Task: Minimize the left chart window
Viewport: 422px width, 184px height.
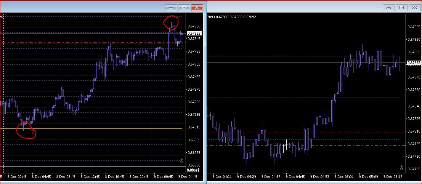Action: [171, 8]
